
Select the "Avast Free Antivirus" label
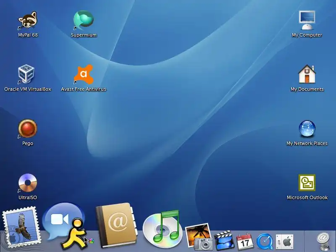coord(84,89)
